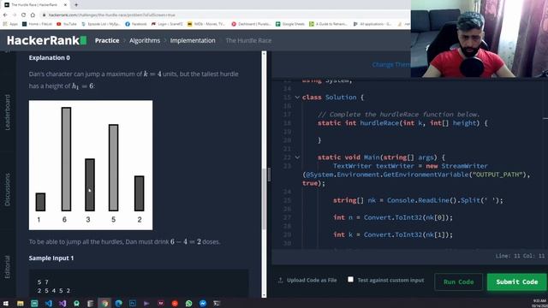This screenshot has height=308, width=548.
Task: Open the Editorial side tab
Action: 8,267
